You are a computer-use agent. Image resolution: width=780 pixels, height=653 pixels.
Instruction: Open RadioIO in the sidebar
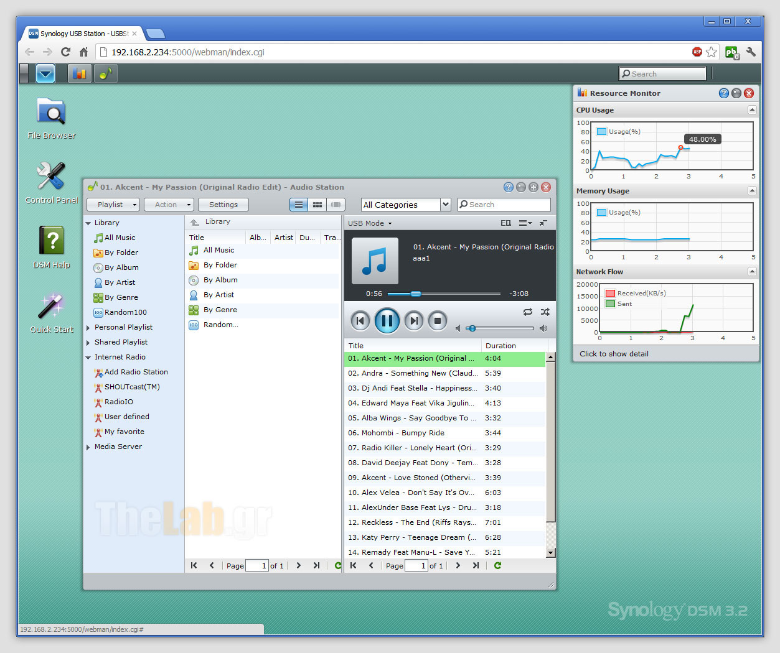pyautogui.click(x=113, y=402)
